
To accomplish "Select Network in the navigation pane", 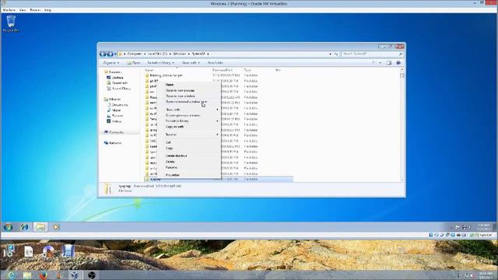I will point(113,143).
